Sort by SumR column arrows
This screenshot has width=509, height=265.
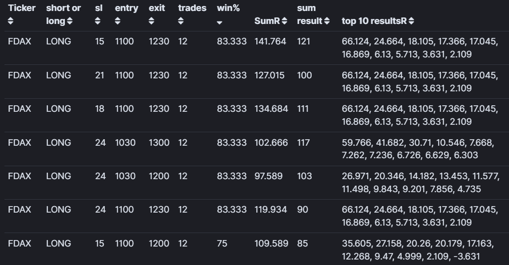tap(284, 21)
